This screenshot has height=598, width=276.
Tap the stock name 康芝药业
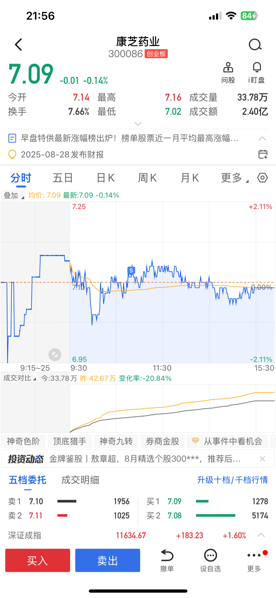[x=138, y=42]
